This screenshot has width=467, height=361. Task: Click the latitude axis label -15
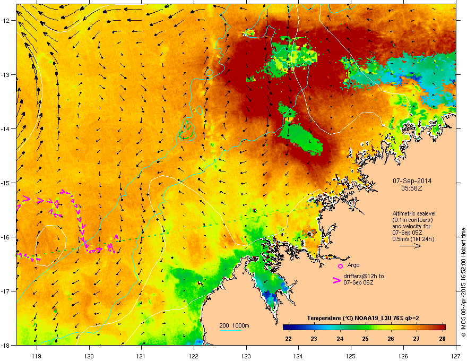point(5,183)
